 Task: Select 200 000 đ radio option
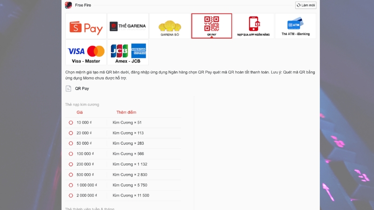(71, 164)
